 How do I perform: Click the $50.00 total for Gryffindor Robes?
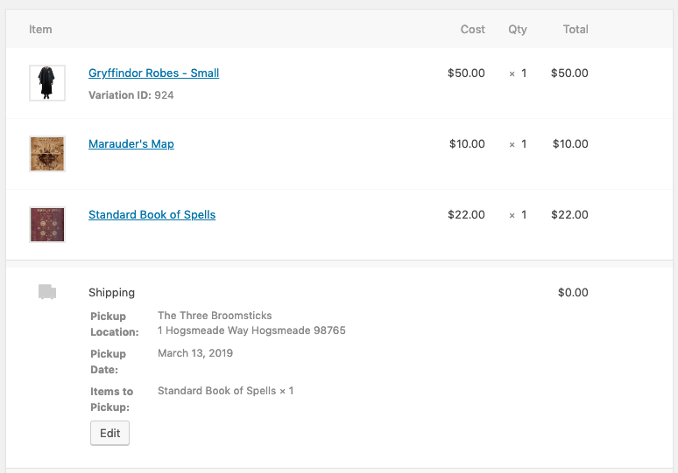569,73
